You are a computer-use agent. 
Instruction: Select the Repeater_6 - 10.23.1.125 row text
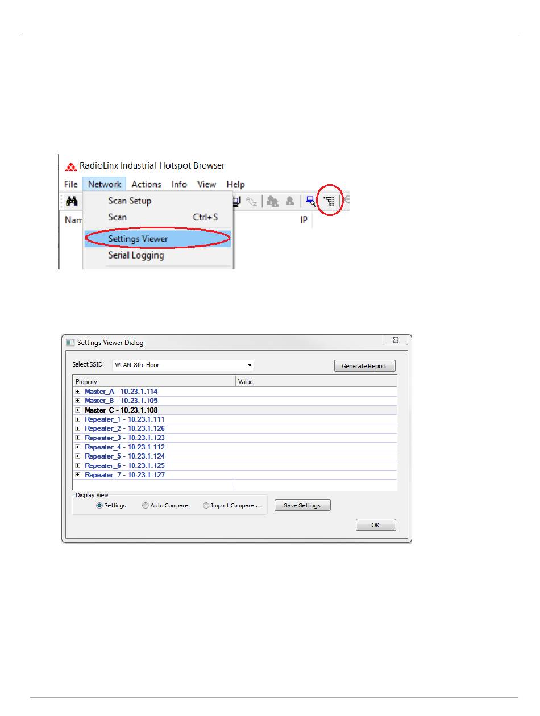(x=124, y=465)
